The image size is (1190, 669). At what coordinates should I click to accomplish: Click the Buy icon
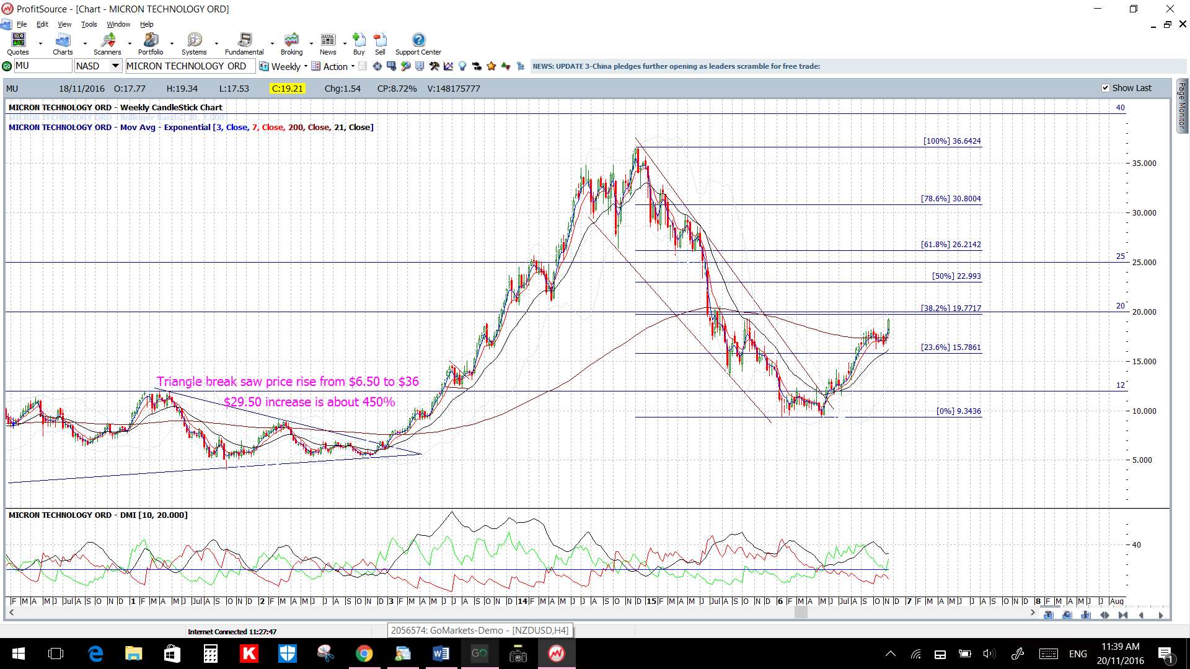359,43
